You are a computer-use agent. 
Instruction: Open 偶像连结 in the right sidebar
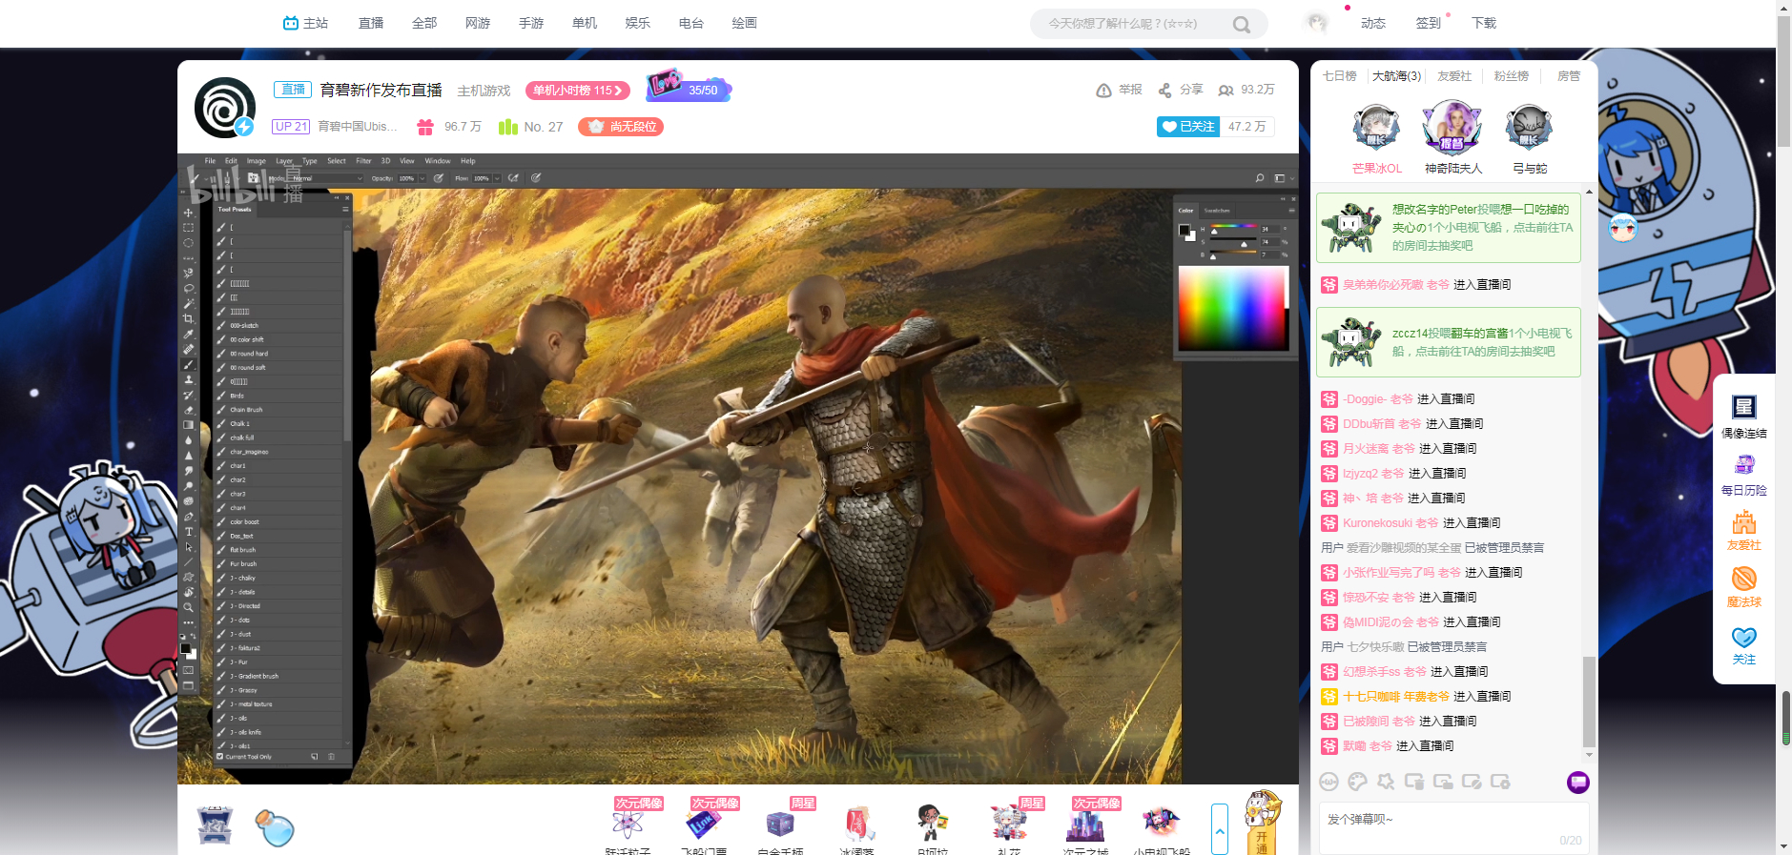[1744, 417]
